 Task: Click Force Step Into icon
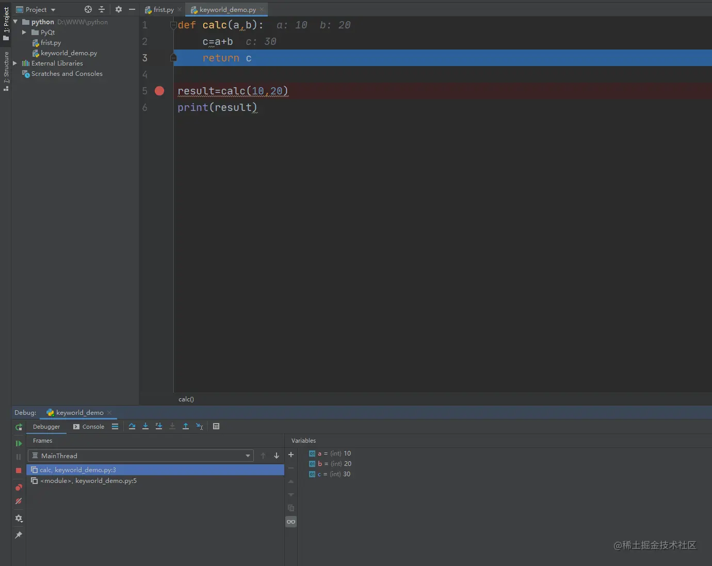coord(172,426)
